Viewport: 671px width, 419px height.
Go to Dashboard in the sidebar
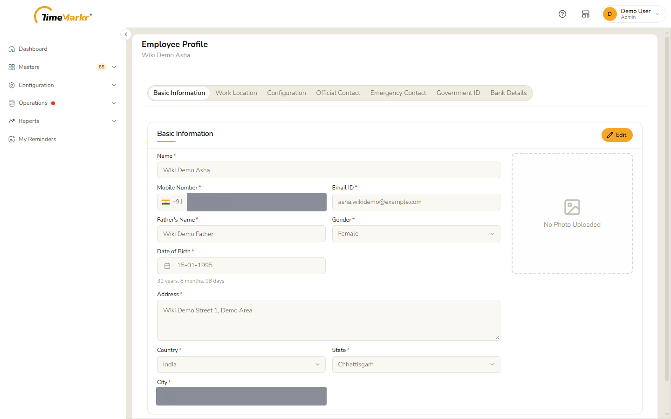click(x=33, y=49)
